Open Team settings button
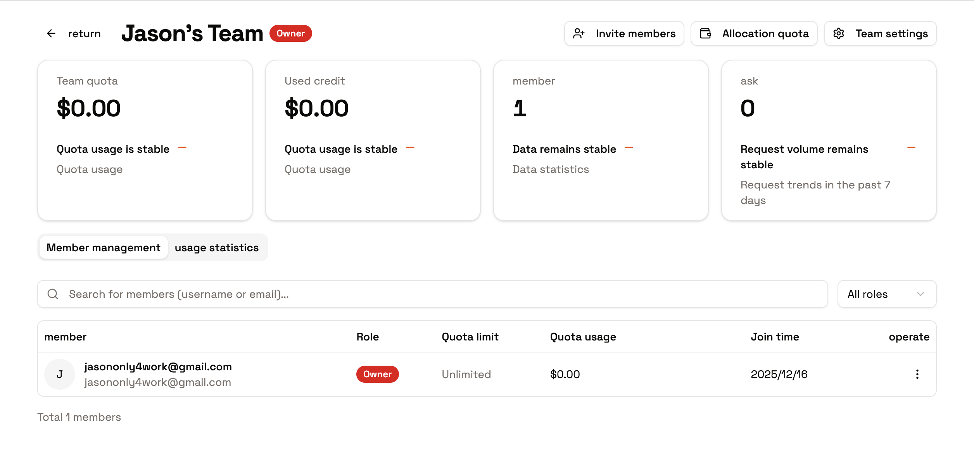 click(880, 34)
